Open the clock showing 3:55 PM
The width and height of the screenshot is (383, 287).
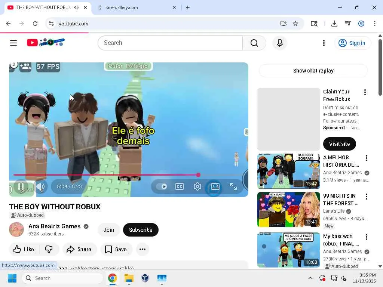[364, 278]
